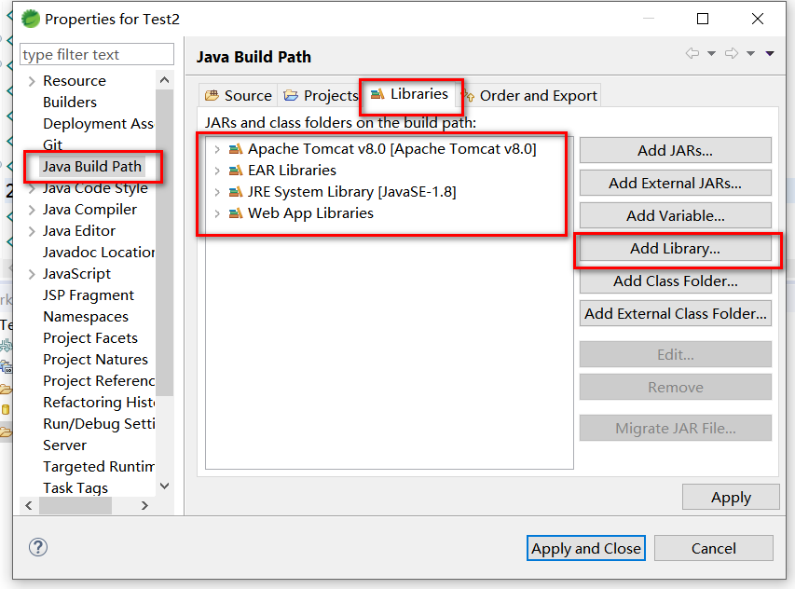Select JSP Fragment in sidebar

tap(89, 295)
